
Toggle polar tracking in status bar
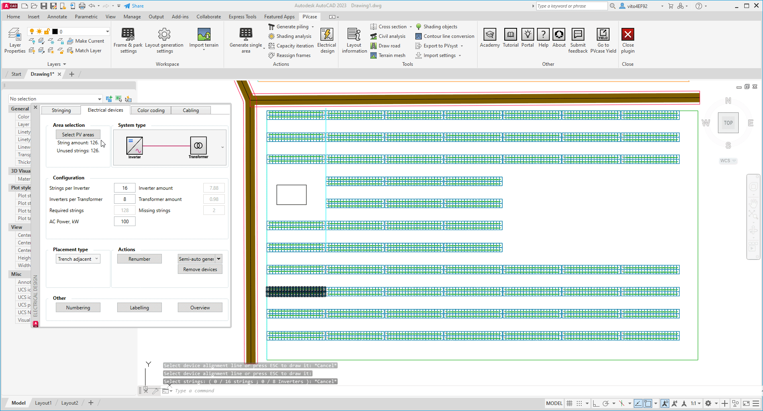point(606,403)
